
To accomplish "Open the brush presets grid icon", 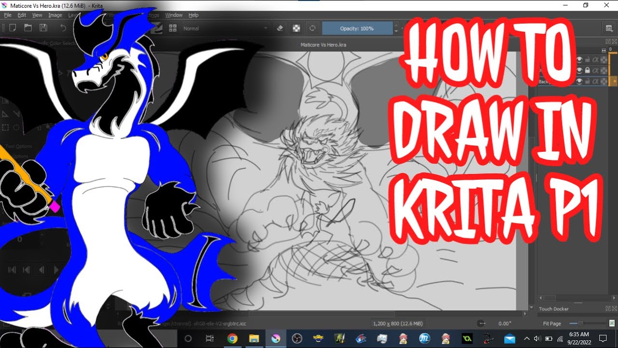I will click(x=172, y=28).
